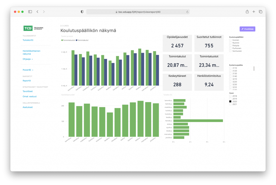Open the Omat vastuut link
276x185 pixels.
(30, 96)
